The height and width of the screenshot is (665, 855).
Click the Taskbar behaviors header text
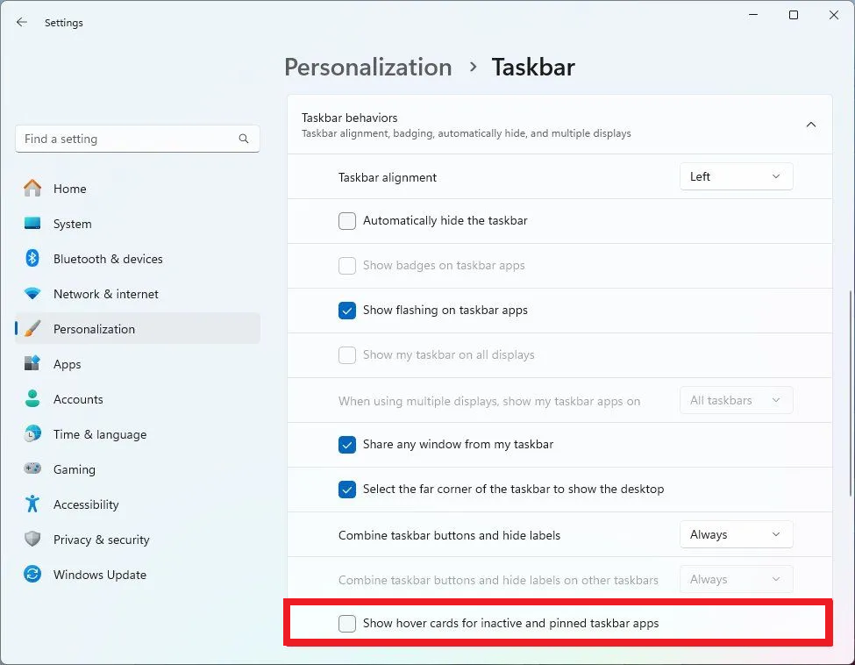tap(349, 118)
